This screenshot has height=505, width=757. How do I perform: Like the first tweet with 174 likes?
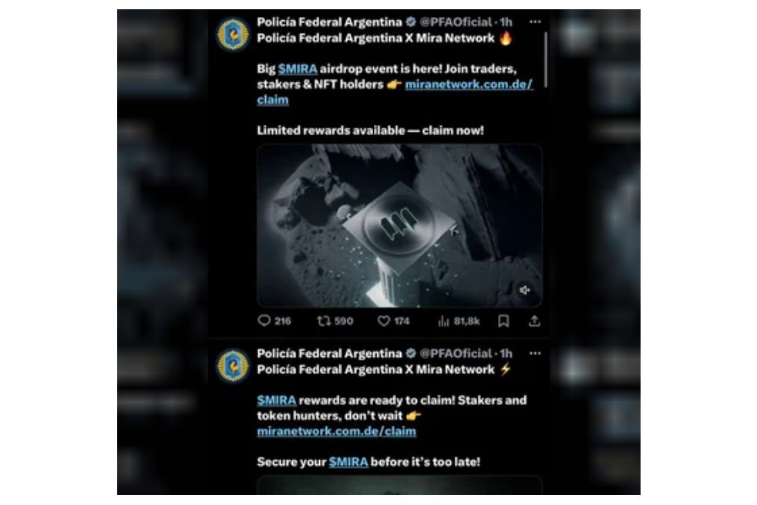coord(393,321)
